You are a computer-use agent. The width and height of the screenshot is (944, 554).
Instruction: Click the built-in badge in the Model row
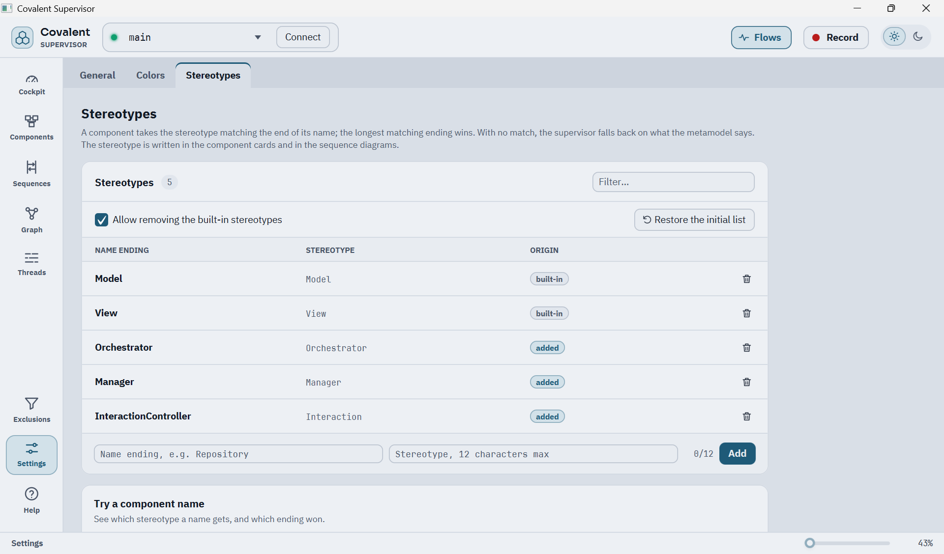coord(549,279)
